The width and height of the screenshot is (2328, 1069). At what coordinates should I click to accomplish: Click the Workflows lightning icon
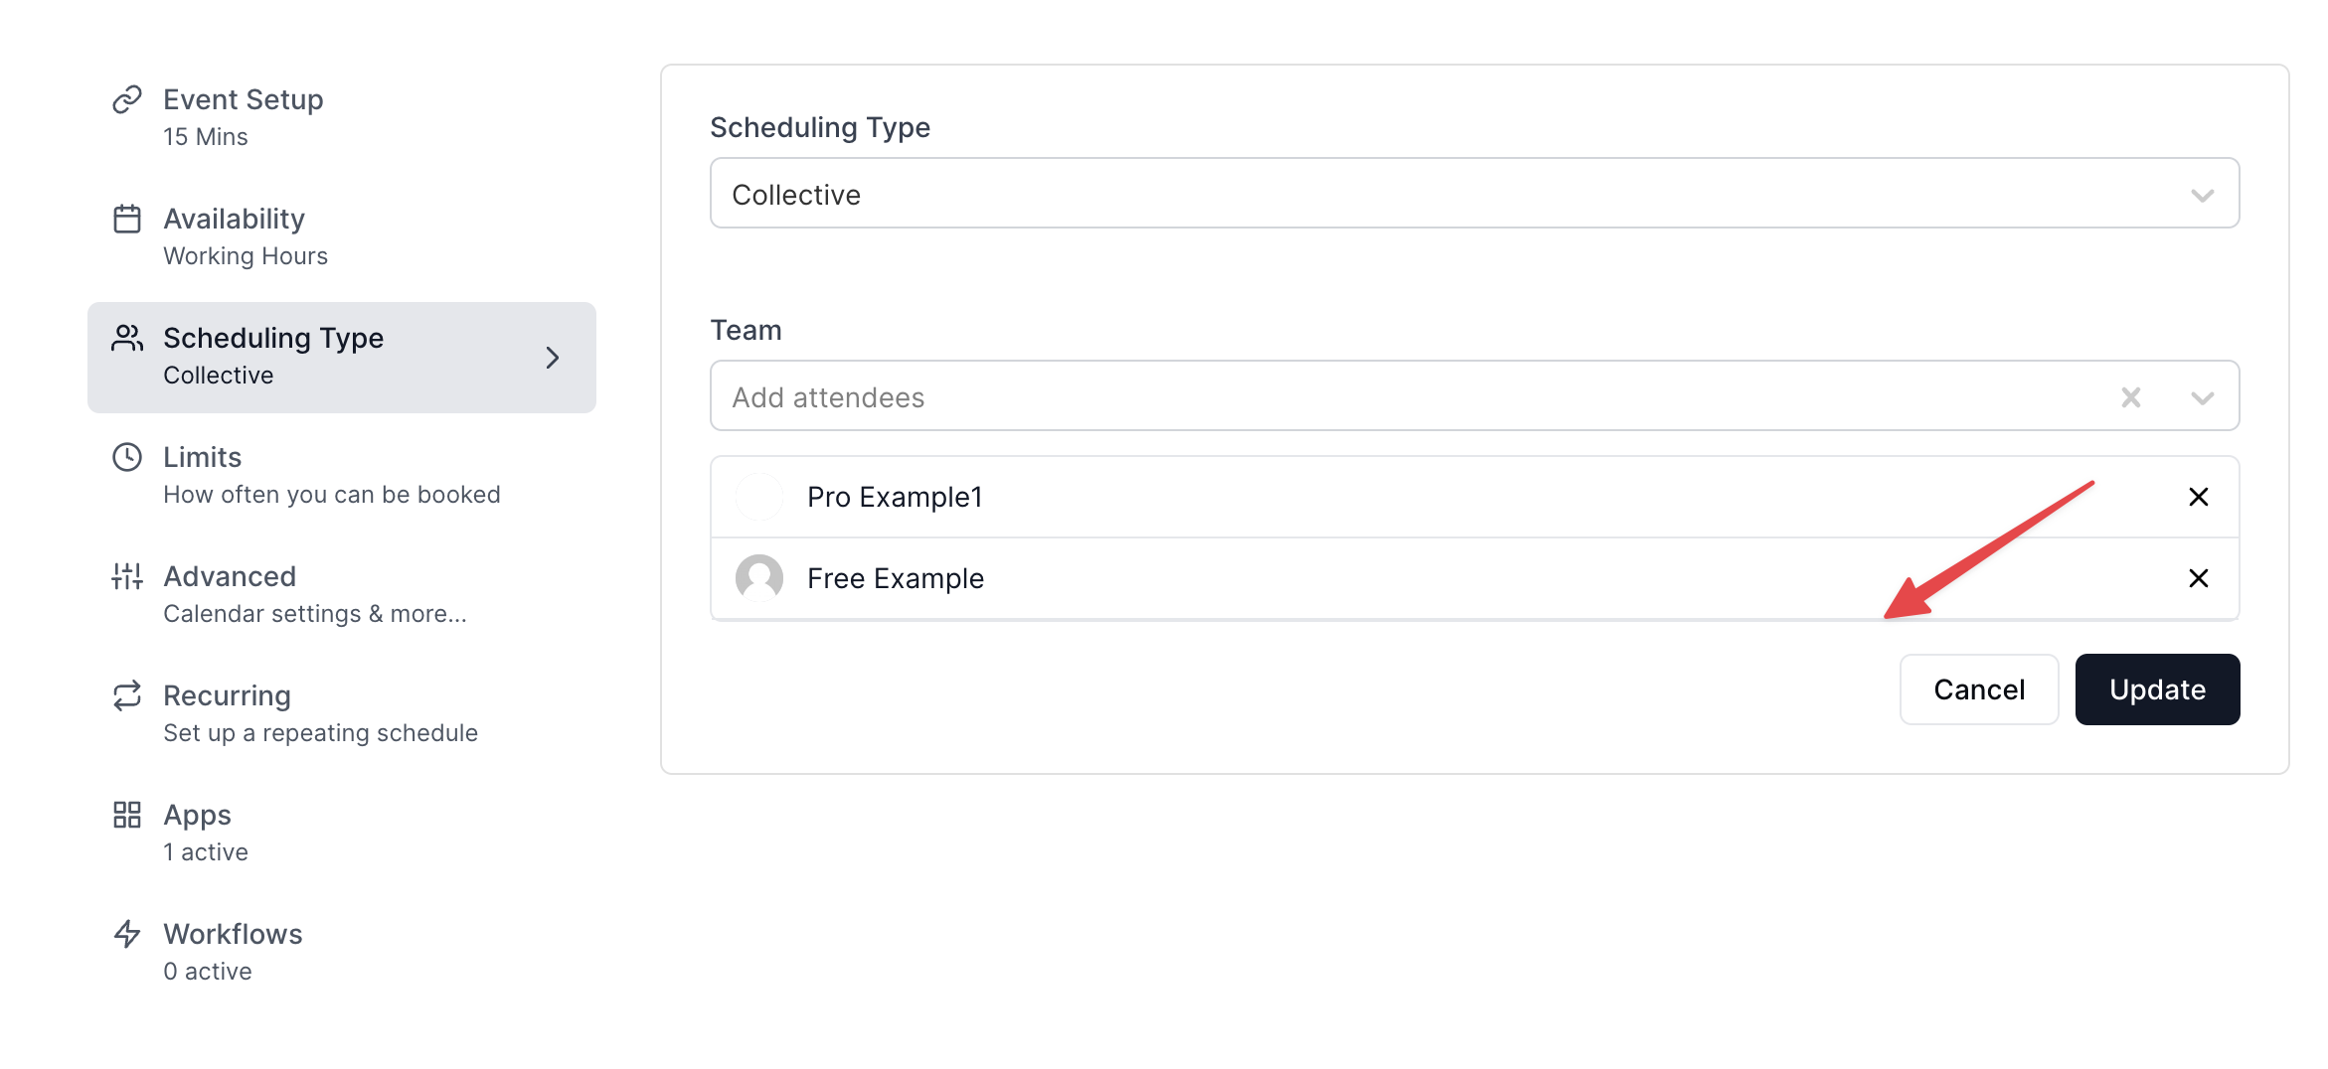[x=126, y=933]
